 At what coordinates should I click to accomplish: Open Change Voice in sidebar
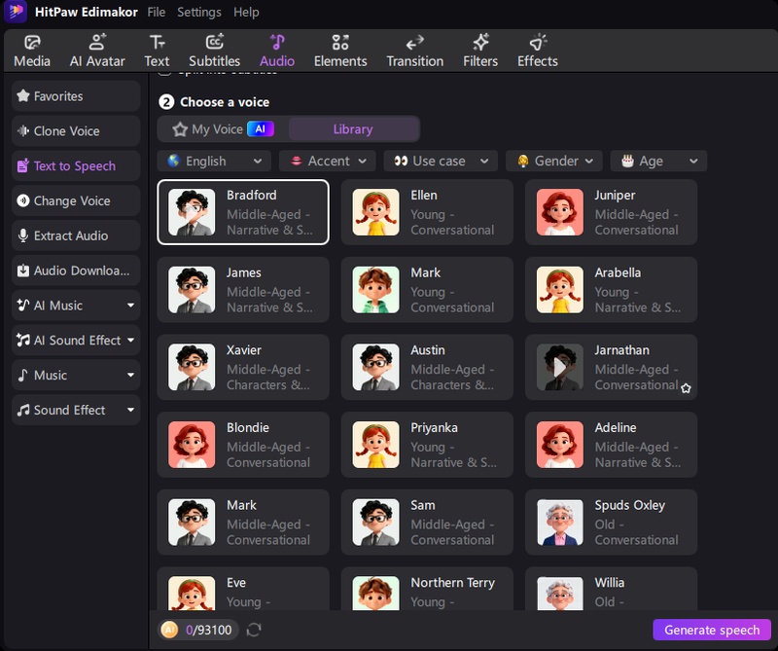76,200
